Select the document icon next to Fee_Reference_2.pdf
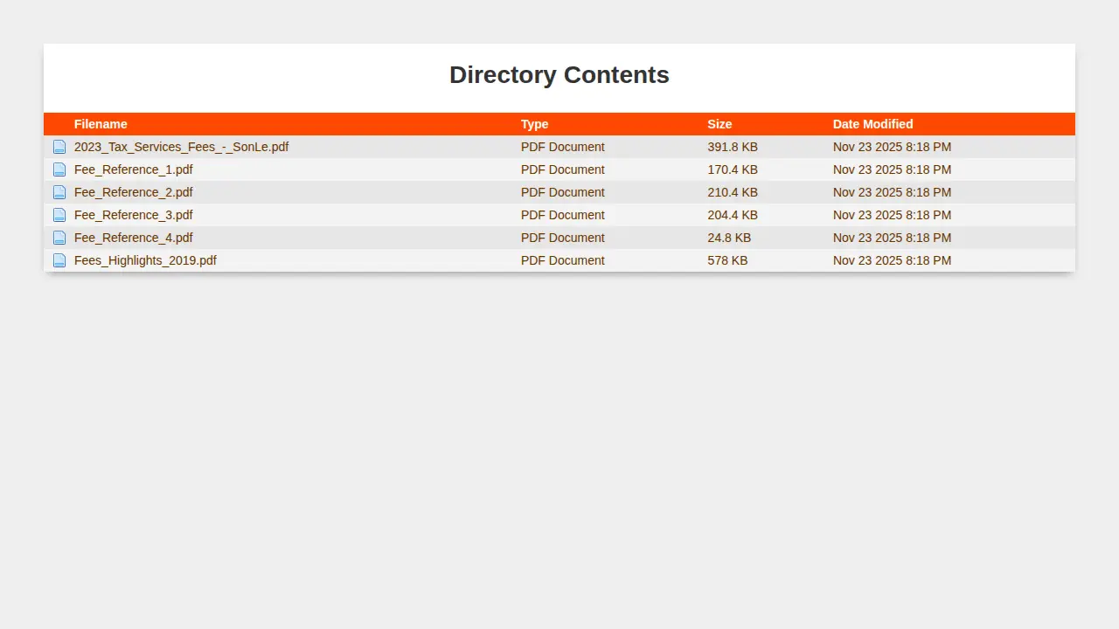 59,192
